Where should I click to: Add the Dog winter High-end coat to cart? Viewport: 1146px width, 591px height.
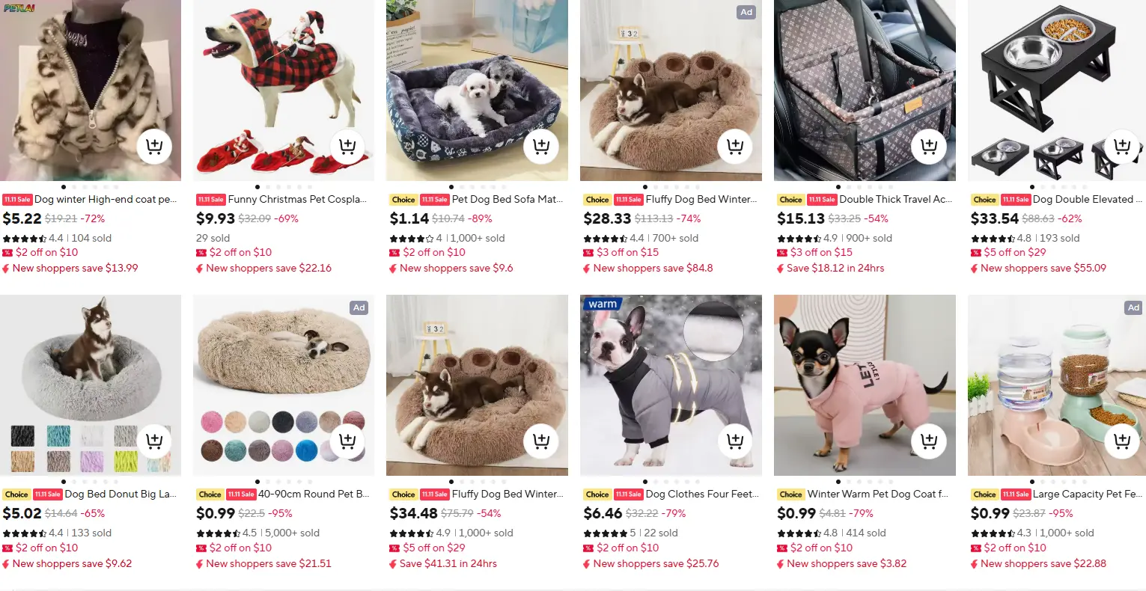(154, 147)
